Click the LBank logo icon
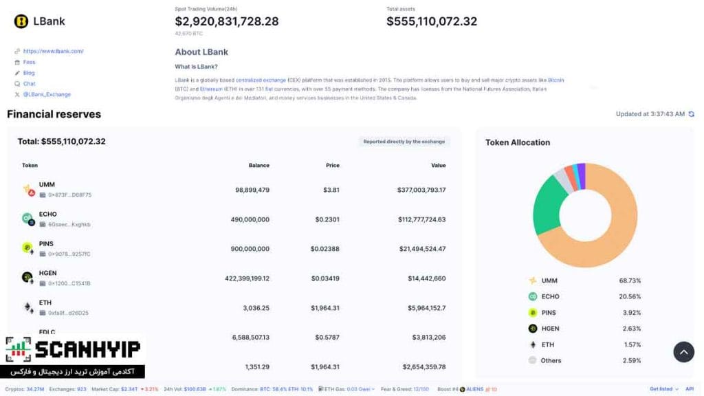 coord(21,21)
